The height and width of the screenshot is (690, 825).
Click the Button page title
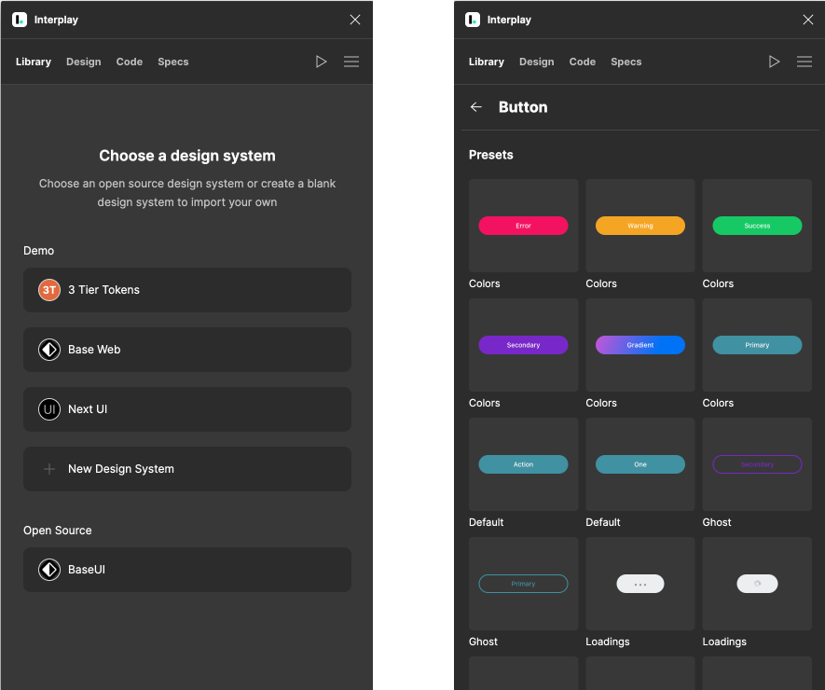[x=523, y=107]
